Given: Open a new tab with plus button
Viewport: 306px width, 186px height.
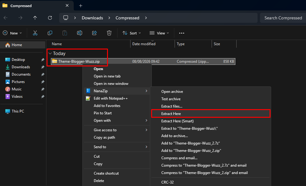Looking at the screenshot, I should coord(81,6).
